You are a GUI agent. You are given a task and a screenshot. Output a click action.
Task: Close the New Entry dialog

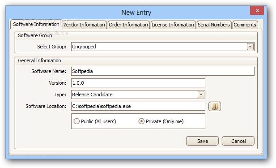257,11
